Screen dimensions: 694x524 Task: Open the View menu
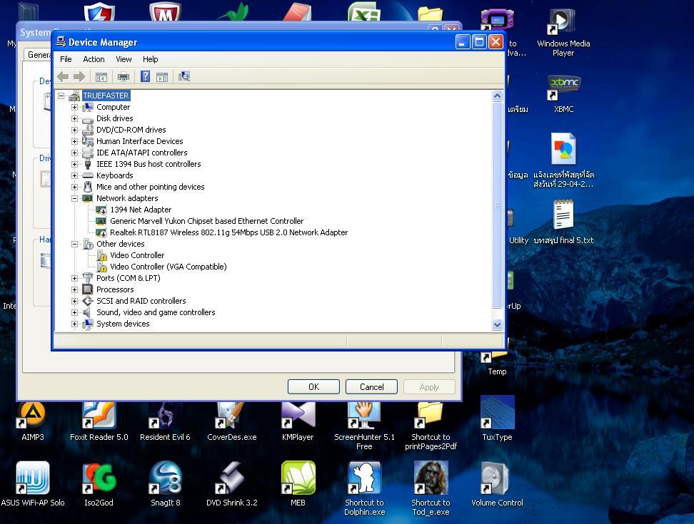pos(124,59)
